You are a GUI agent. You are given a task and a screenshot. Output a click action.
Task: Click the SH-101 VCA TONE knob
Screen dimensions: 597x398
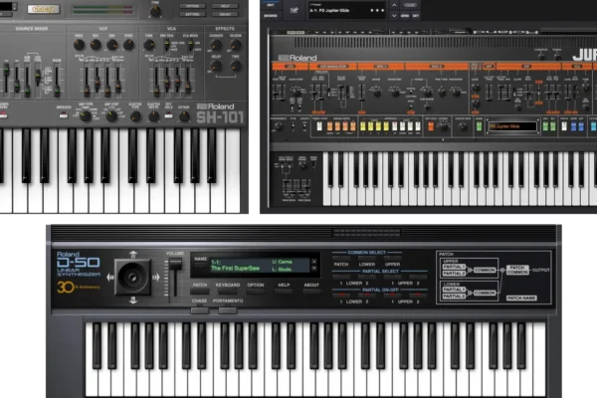point(149,45)
